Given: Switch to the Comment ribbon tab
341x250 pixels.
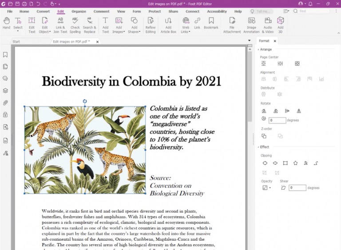Looking at the screenshot, I should click(101, 11).
